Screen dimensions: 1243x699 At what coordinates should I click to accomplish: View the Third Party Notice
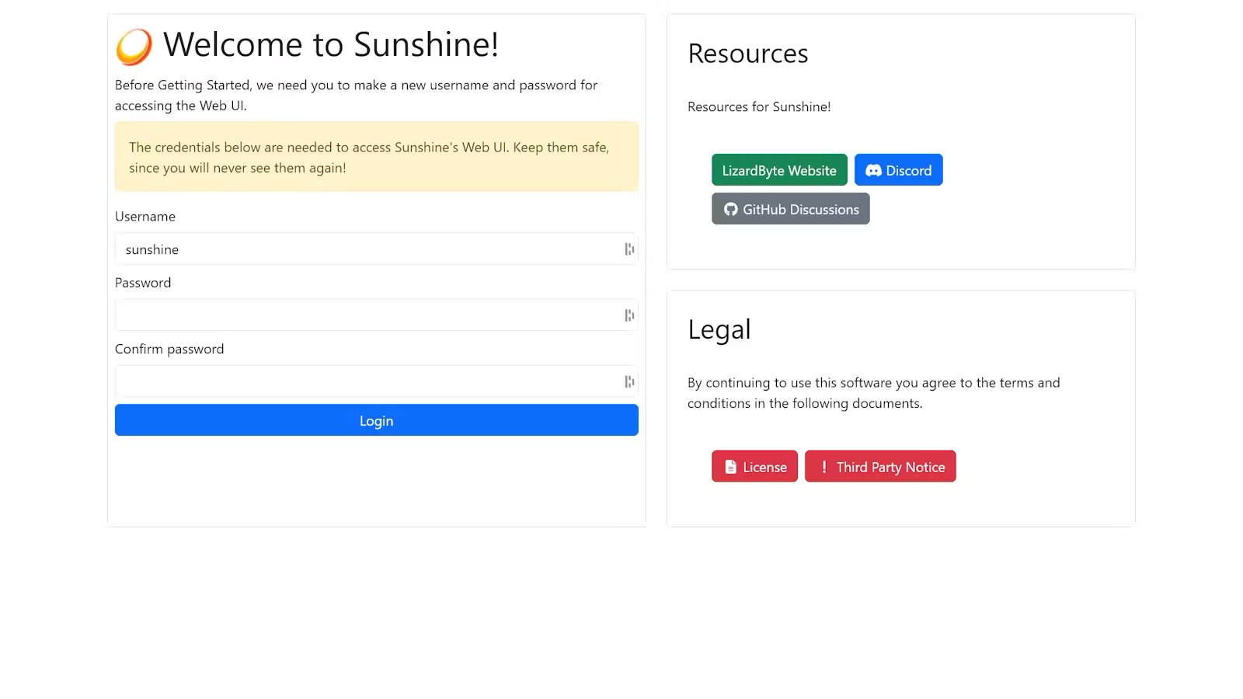pyautogui.click(x=880, y=466)
